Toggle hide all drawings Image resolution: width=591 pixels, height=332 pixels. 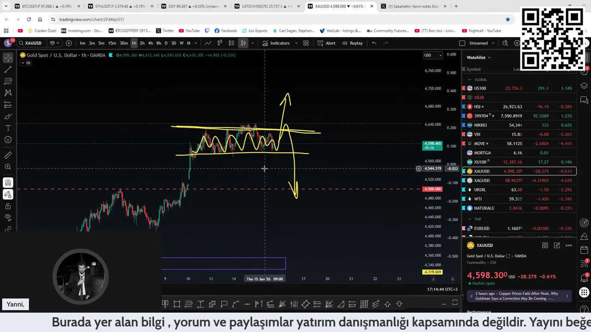[8, 218]
